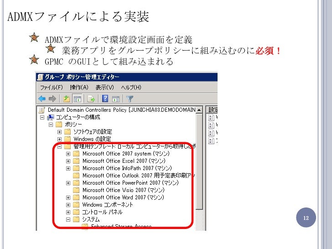
Task: Click the ソフトウェアの設定 folder icon
Action: coord(67,132)
